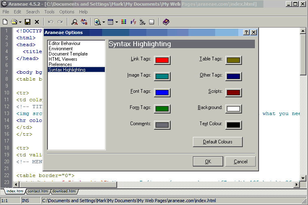Open the Search menu
Viewport: 308px width, 205px height.
coord(33,12)
